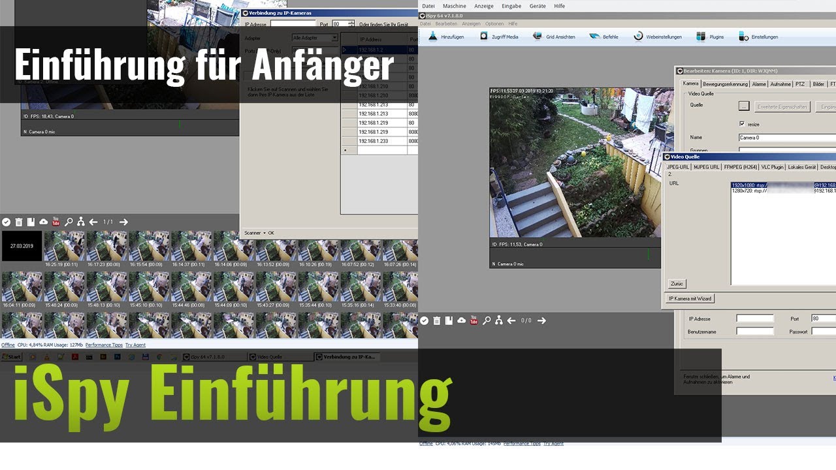836x470 pixels.
Task: Click trash icon in the 0/0 media bar
Action: [x=437, y=321]
